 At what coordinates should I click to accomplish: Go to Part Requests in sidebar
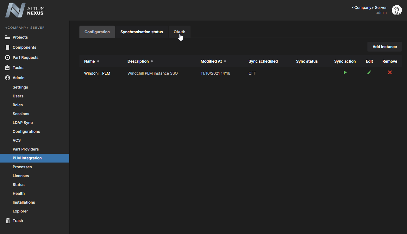[x=25, y=58]
